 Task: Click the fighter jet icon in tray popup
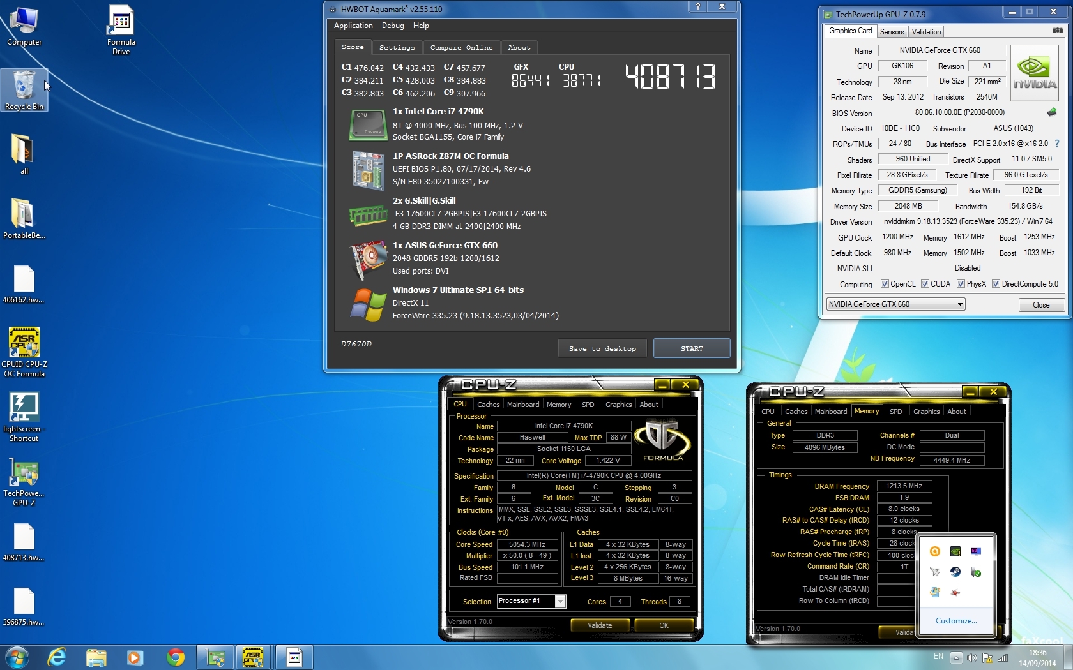pos(935,572)
